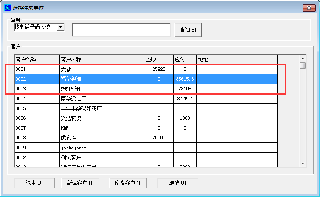
Task: Click the query text input field
Action: [121, 30]
